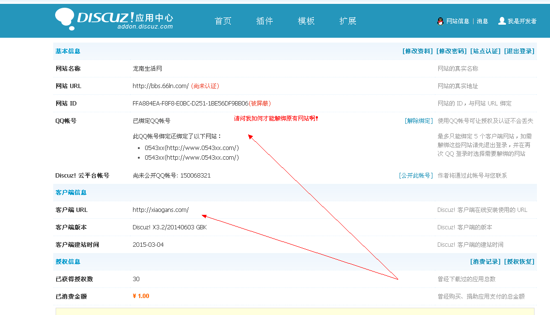Click the hint 曾经下载过的应用总数
The image size is (550, 315).
tap(466, 279)
